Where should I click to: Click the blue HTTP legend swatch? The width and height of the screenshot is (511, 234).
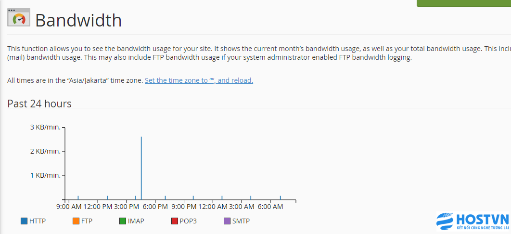pyautogui.click(x=24, y=221)
